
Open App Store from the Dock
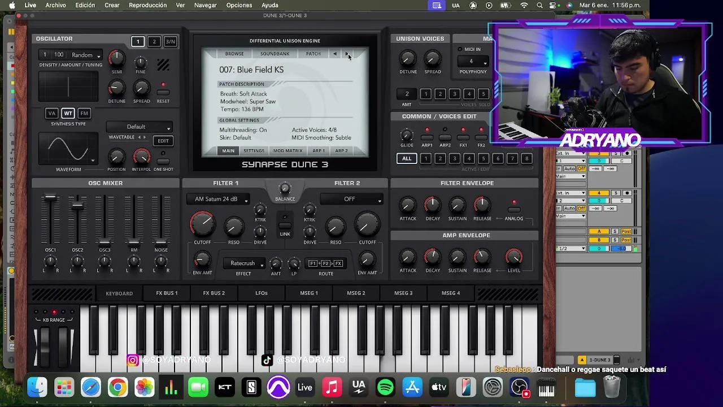coord(412,388)
